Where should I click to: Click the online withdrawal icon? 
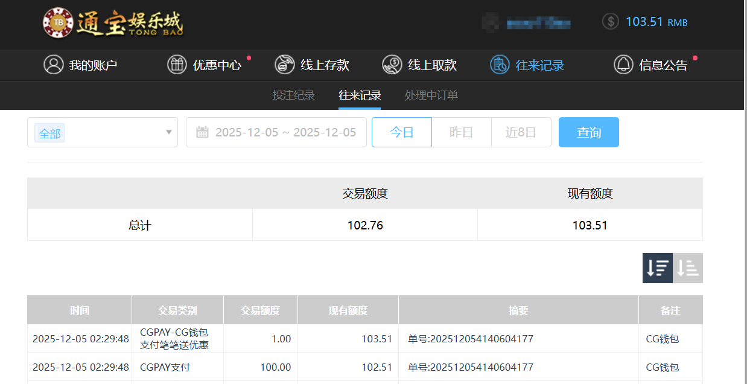tap(392, 65)
